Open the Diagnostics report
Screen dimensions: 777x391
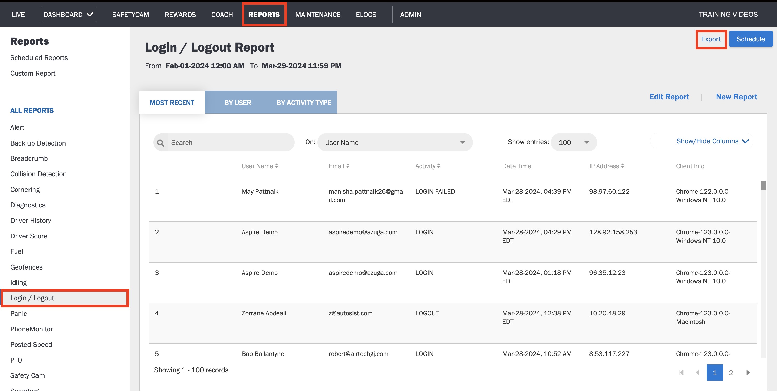(x=28, y=205)
